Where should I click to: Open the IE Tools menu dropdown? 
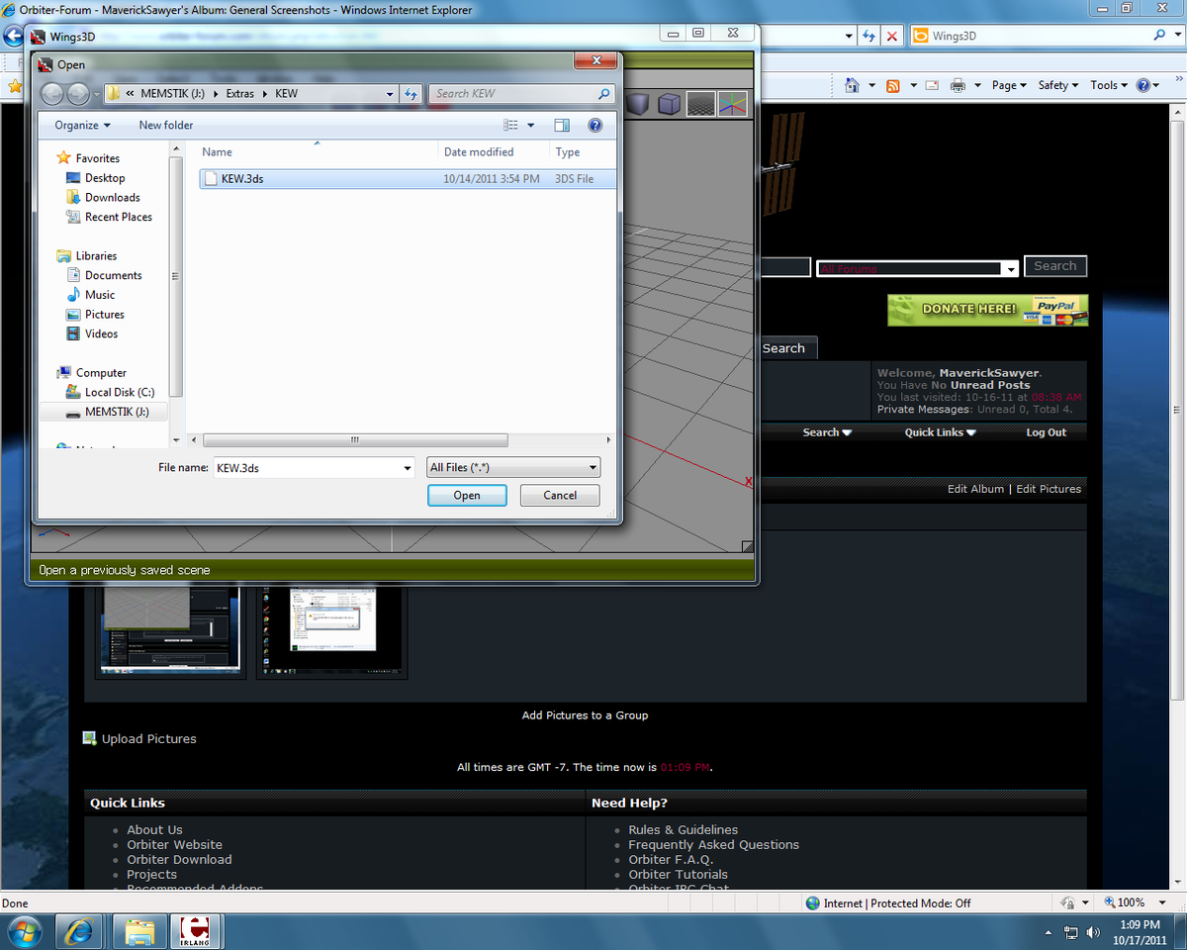tap(1109, 85)
